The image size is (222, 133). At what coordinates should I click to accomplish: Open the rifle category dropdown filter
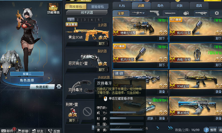(138, 13)
